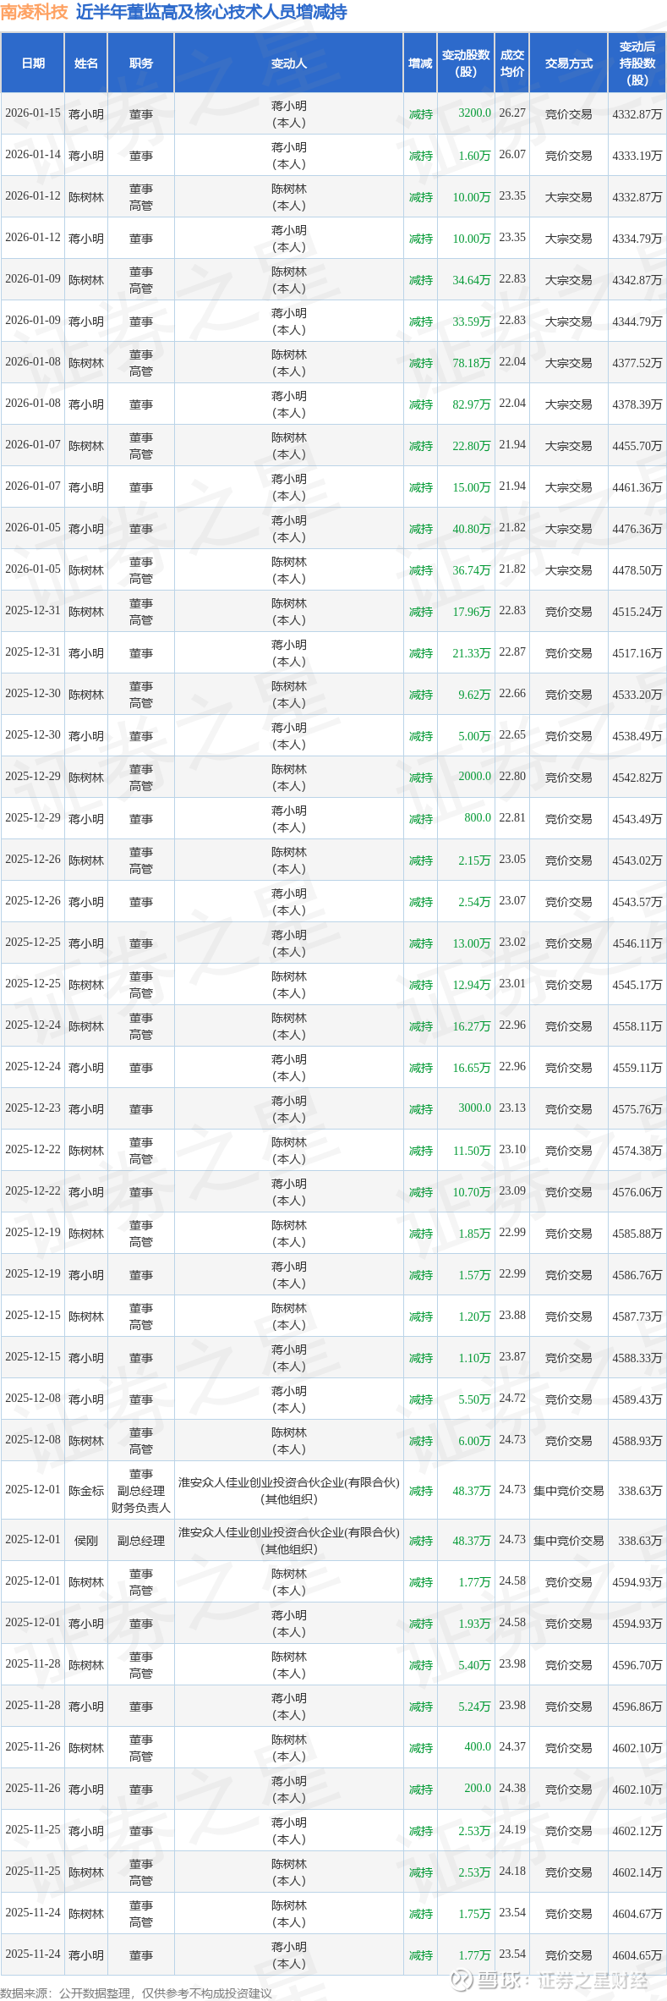Image resolution: width=667 pixels, height=2001 pixels.
Task: Click the 姓名 column header
Action: coord(86,63)
